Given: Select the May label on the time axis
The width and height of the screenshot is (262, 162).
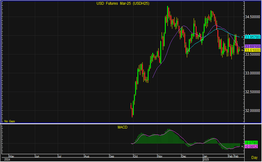Looking at the screenshot, I should pos(11,156).
